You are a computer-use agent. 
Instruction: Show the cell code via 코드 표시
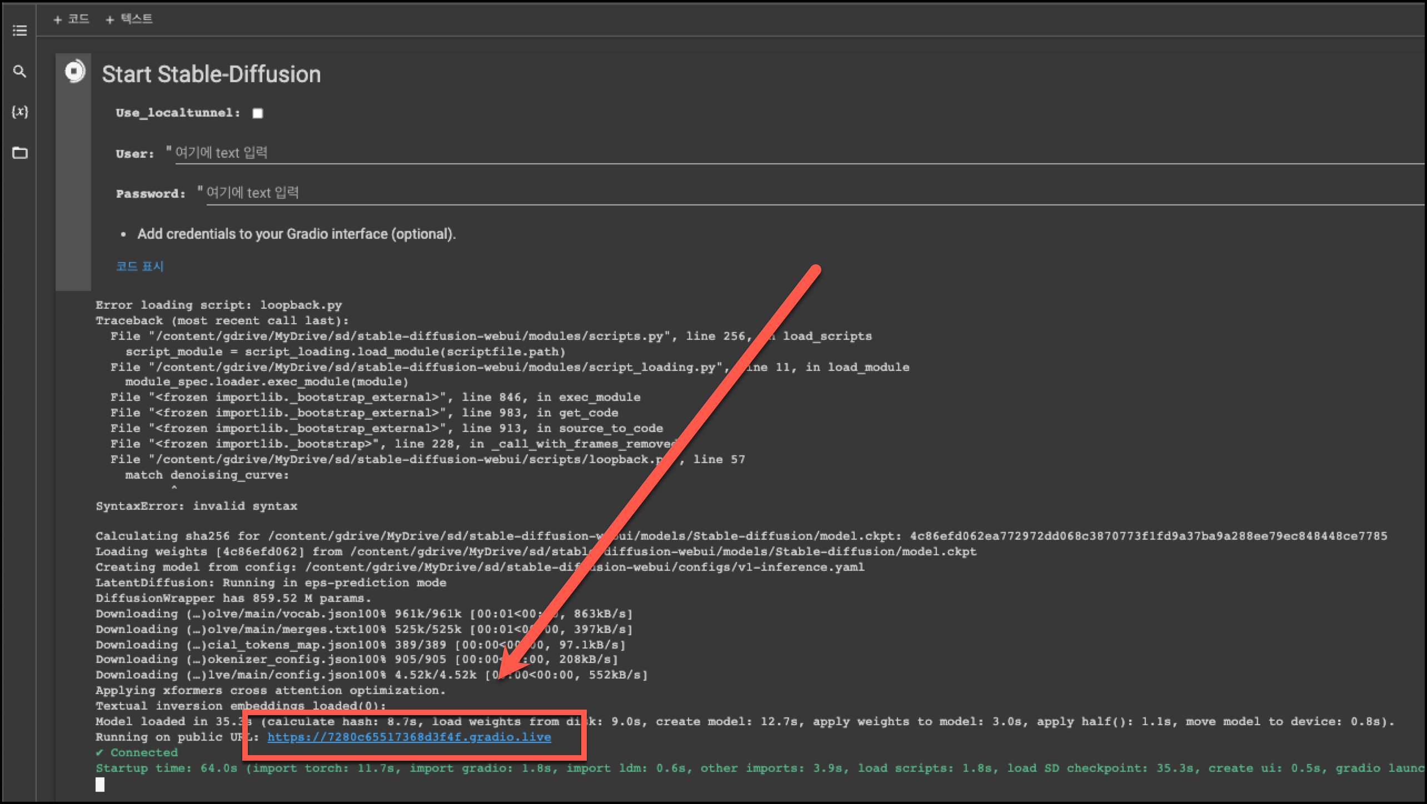(x=139, y=267)
